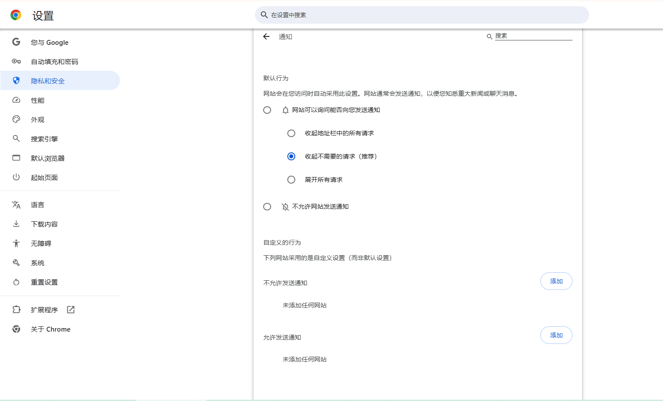This screenshot has height=401, width=663.
Task: Open 外观 settings section
Action: point(60,119)
